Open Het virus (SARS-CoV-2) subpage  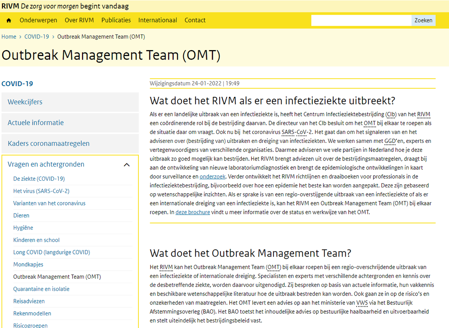41,191
